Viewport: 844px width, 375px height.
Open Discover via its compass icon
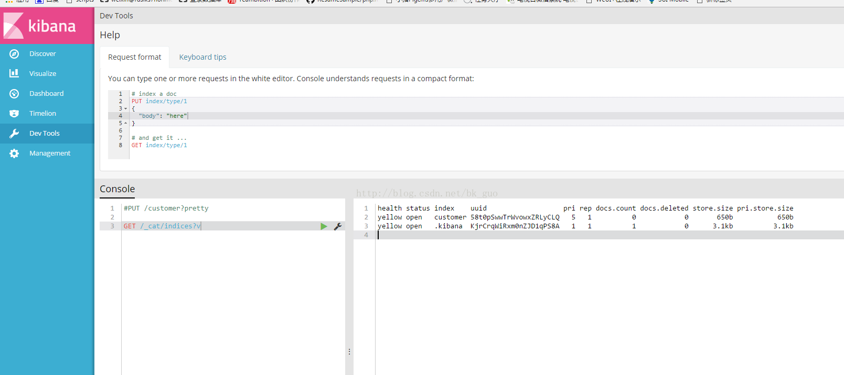click(x=14, y=54)
